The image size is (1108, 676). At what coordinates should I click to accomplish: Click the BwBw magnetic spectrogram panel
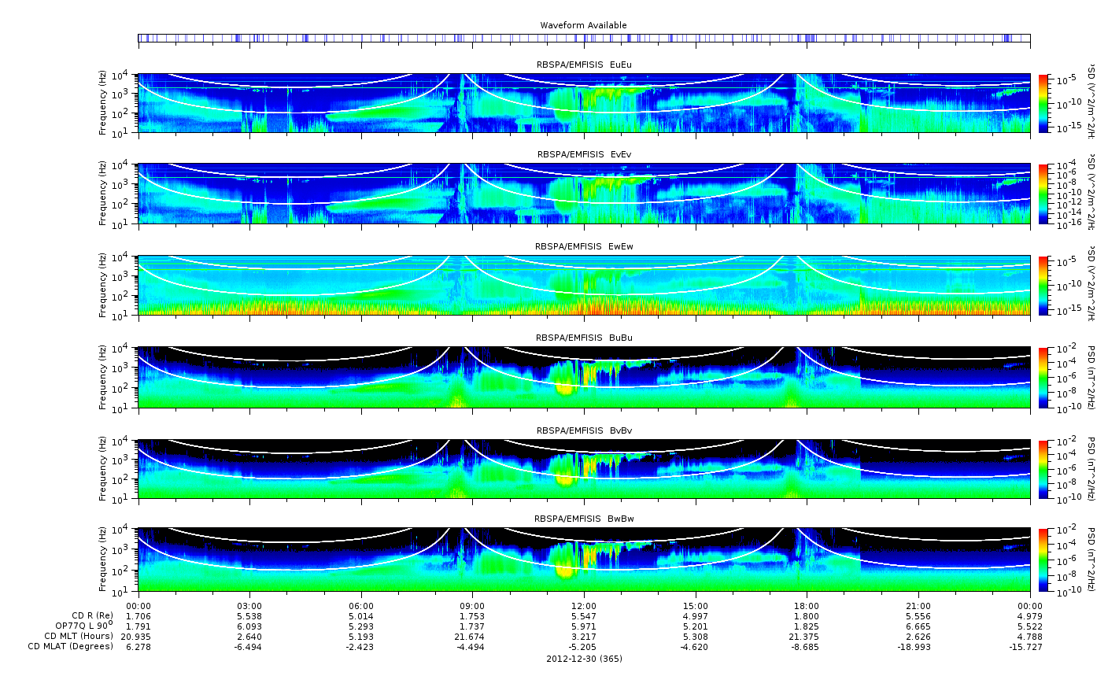tap(584, 560)
